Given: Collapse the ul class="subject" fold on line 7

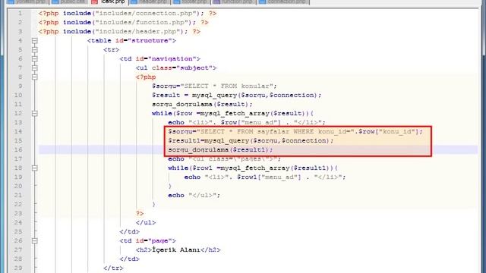Looking at the screenshot, I should (x=35, y=68).
